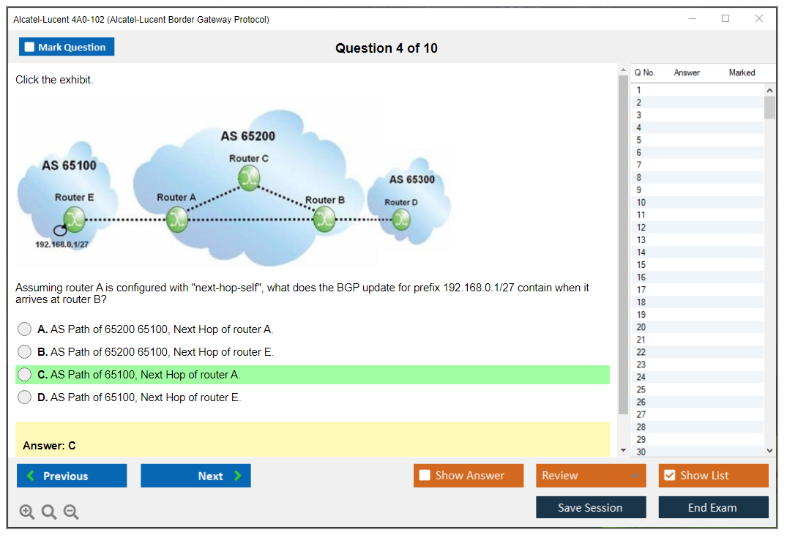Toggle the Mark Question checkbox

click(30, 48)
